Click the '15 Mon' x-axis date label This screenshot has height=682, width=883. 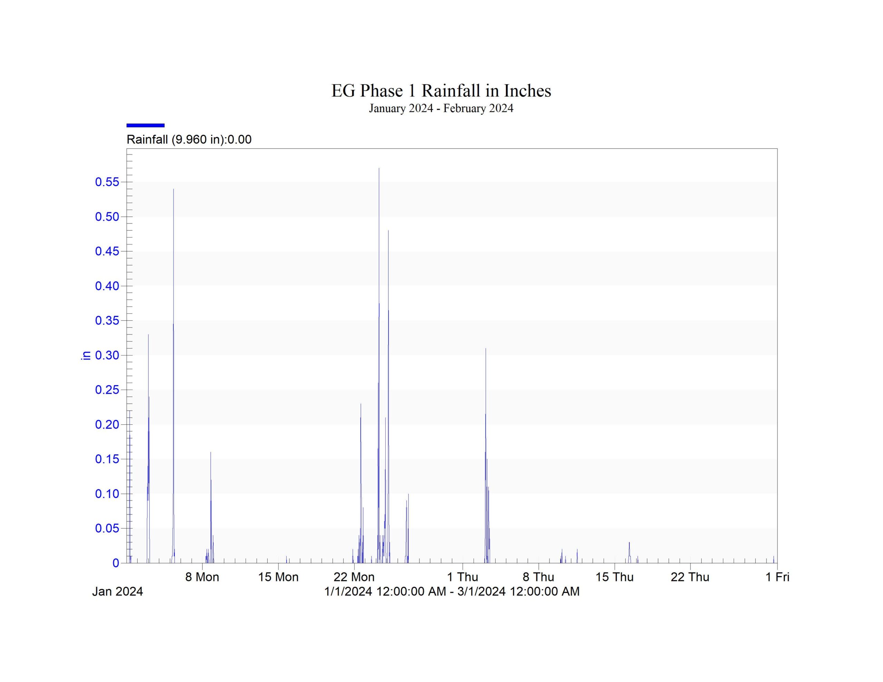pyautogui.click(x=278, y=577)
